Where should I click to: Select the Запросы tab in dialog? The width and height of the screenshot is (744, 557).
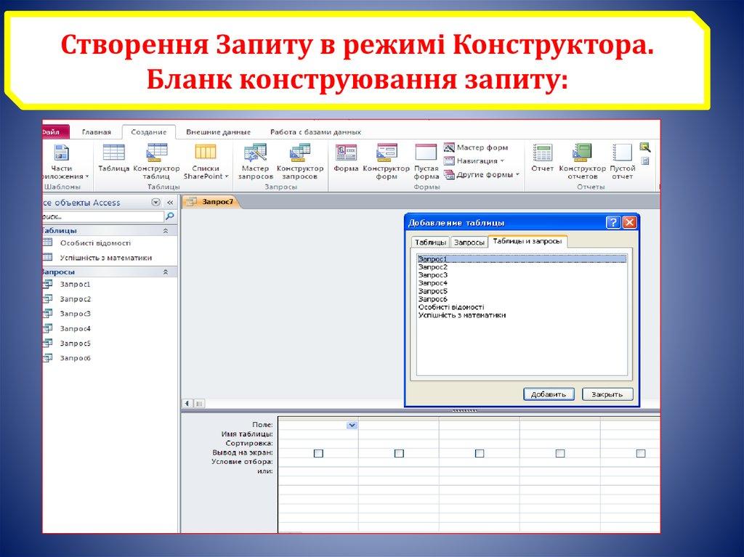(x=469, y=243)
